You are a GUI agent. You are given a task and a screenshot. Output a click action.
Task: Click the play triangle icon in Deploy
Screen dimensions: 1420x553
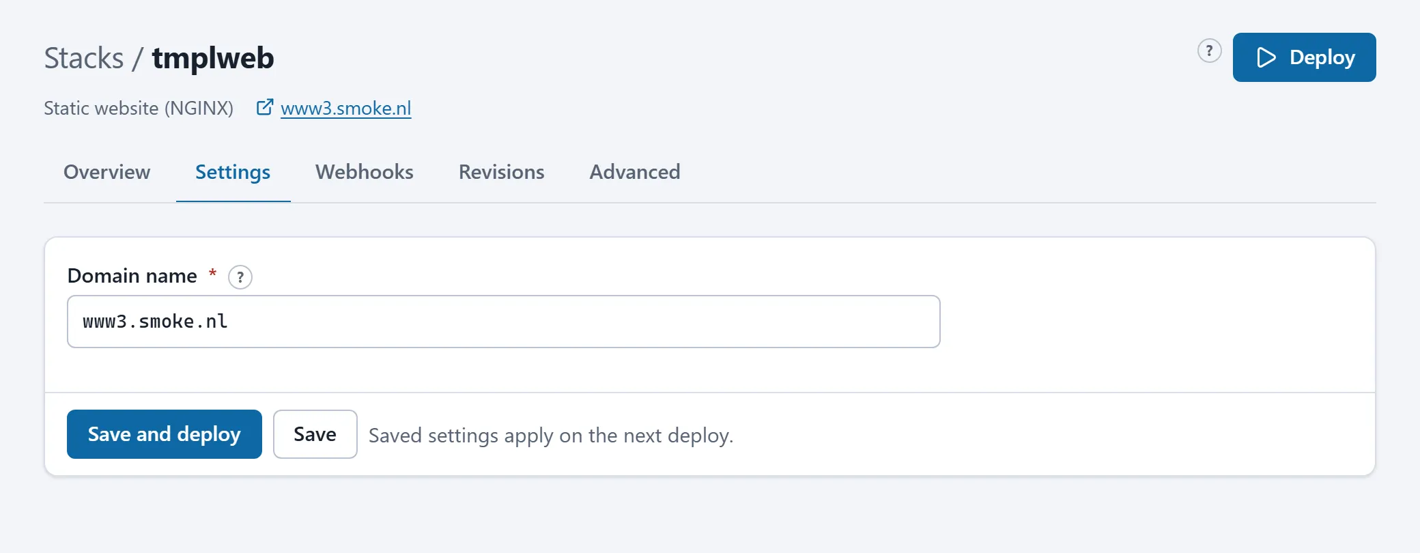click(1266, 57)
